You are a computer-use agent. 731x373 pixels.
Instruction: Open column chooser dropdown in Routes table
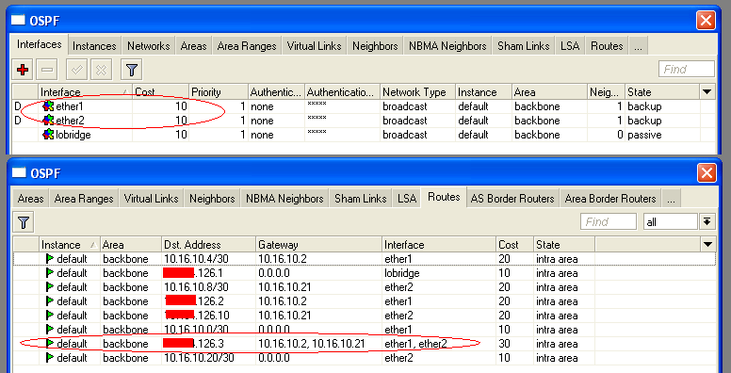pos(708,244)
